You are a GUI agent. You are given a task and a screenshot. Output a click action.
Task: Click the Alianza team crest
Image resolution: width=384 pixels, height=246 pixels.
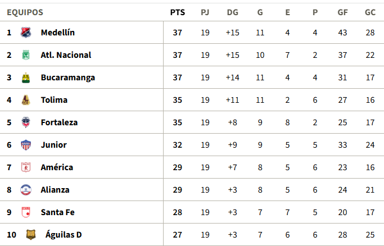[25, 190]
